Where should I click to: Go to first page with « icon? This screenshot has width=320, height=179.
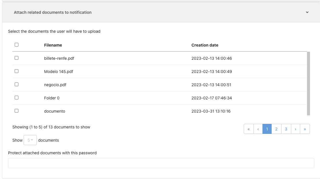coord(249,129)
